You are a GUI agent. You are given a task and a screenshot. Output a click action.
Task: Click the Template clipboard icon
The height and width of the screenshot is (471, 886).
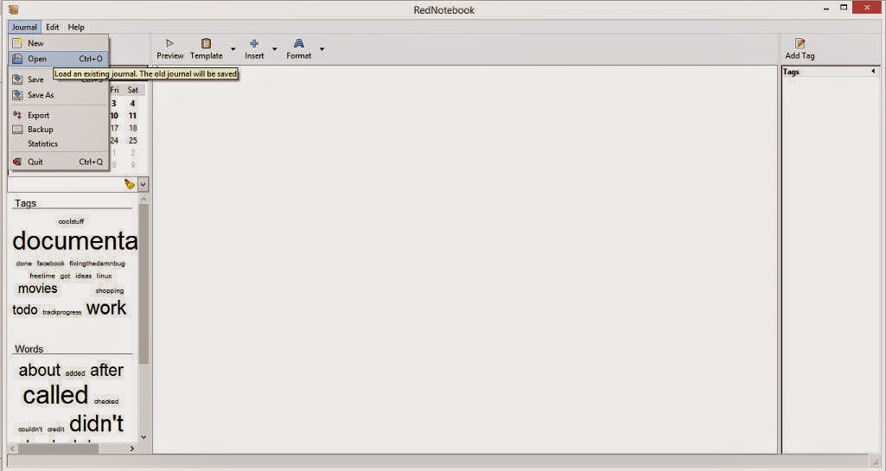(207, 43)
